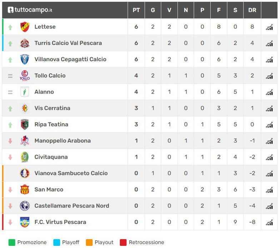The image size is (280, 248).
Task: Click the green Promozione legend swatch
Action: pyautogui.click(x=11, y=242)
